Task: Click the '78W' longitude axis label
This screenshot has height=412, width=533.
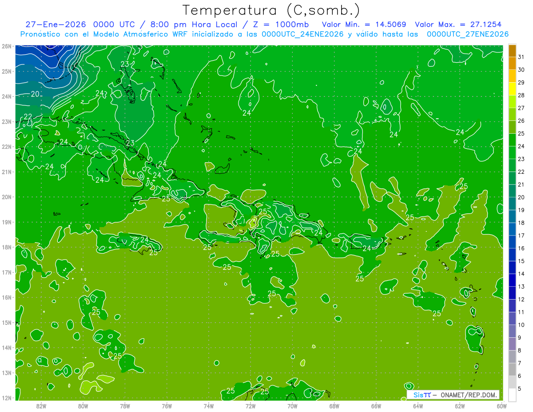Action: [x=125, y=406]
